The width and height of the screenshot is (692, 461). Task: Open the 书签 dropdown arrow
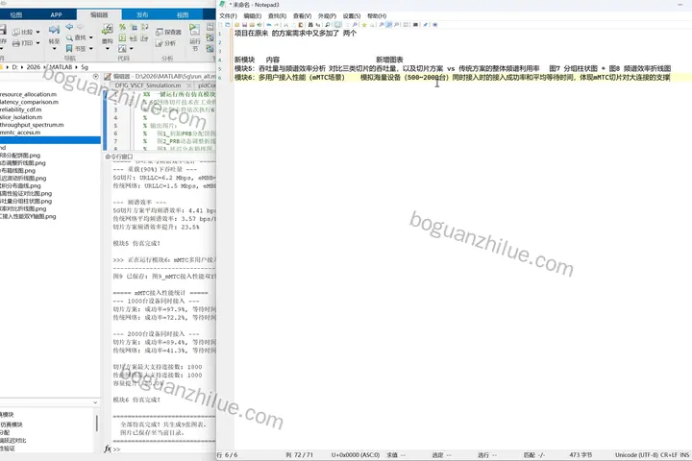(91, 49)
